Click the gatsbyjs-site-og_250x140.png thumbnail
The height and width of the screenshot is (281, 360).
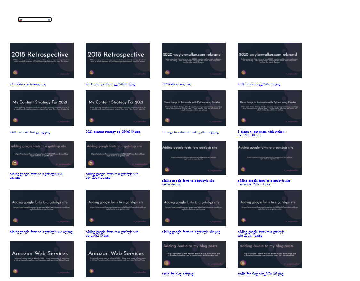click(117, 208)
